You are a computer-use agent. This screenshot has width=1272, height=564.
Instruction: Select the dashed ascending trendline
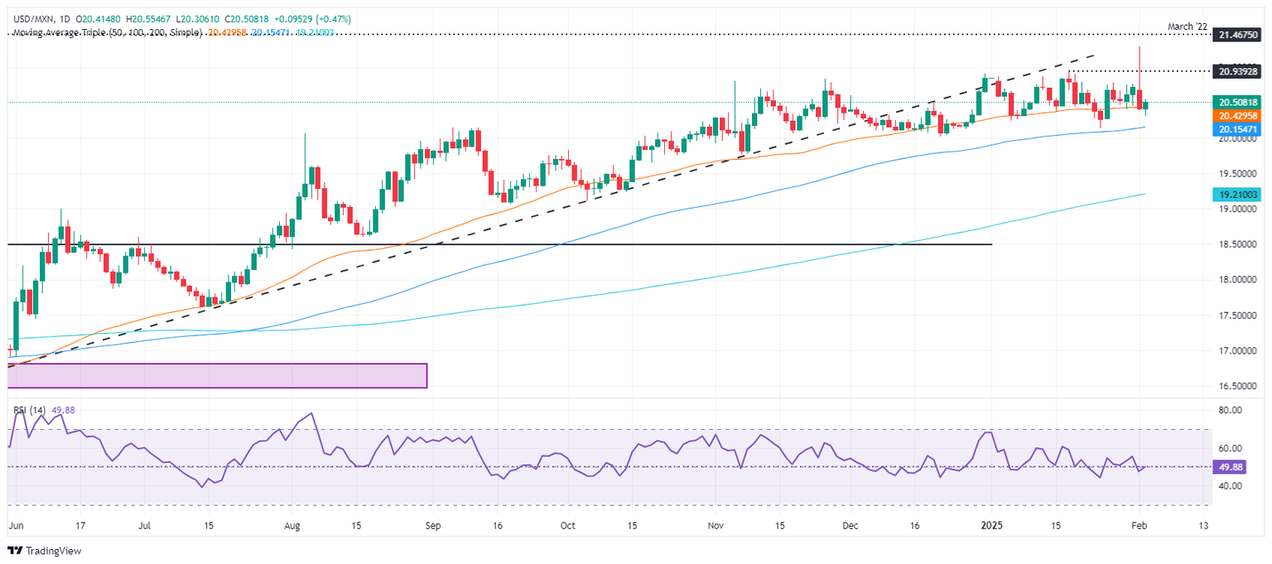pos(551,210)
